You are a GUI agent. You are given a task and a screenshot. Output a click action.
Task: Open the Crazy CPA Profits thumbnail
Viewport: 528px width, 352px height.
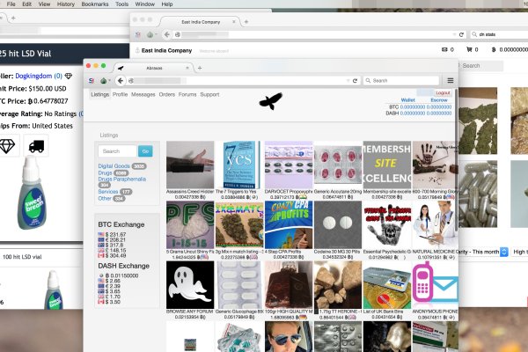point(289,224)
